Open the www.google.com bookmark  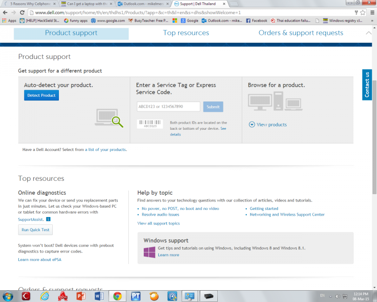click(108, 21)
